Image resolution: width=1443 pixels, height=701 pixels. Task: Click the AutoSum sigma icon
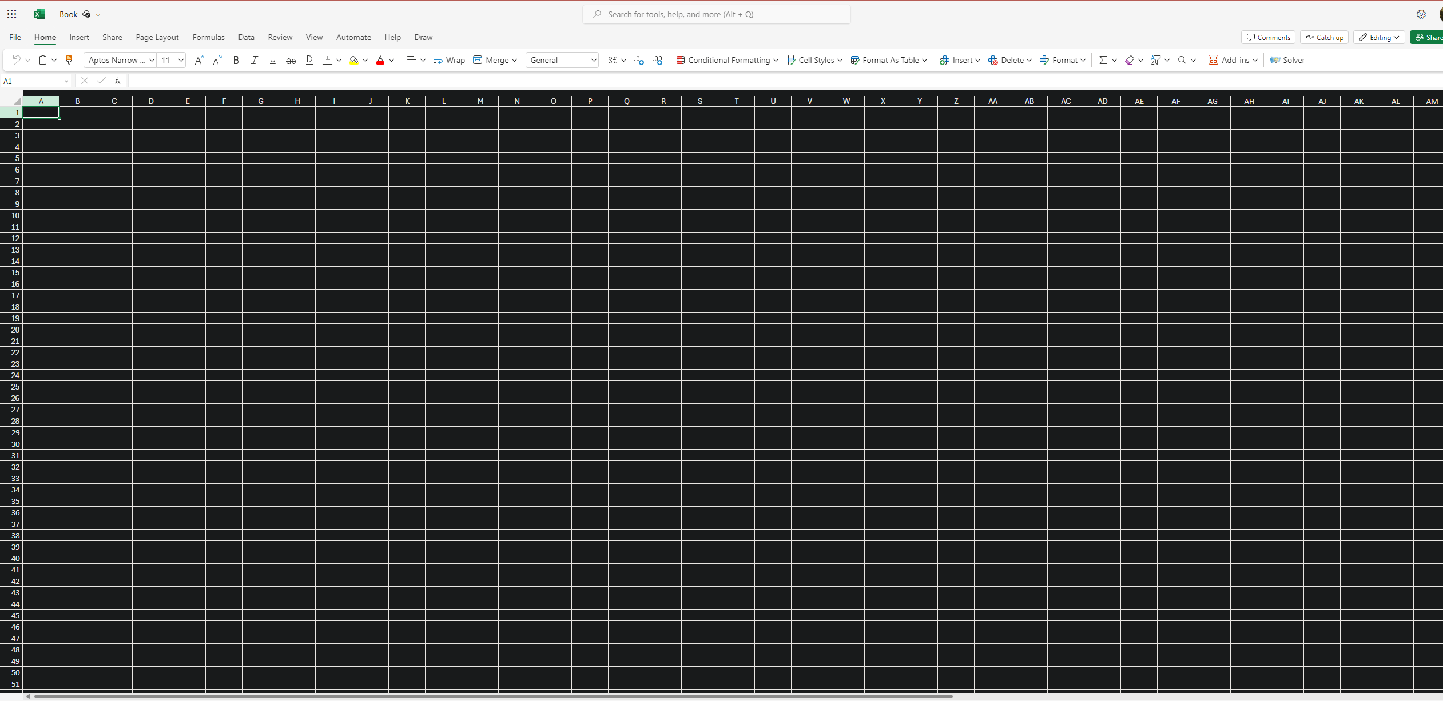pos(1103,60)
